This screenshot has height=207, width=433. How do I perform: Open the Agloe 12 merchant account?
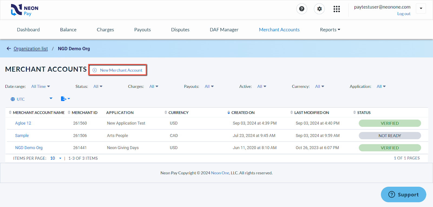point(23,123)
